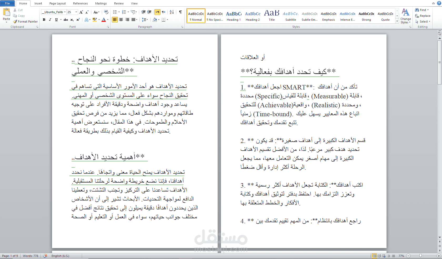Switch to the References tab

(x=81, y=3)
